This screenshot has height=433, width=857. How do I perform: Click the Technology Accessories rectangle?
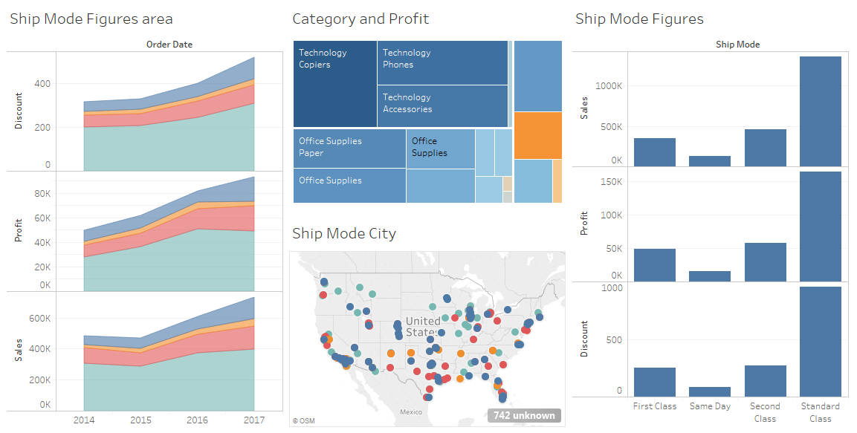(x=442, y=106)
